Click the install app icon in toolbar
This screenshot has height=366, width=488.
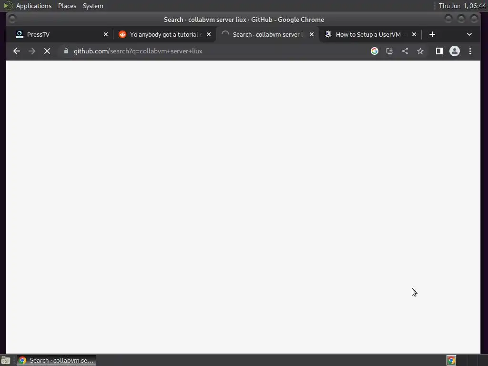[x=390, y=51]
